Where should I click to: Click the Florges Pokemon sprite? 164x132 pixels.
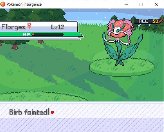(x=123, y=43)
